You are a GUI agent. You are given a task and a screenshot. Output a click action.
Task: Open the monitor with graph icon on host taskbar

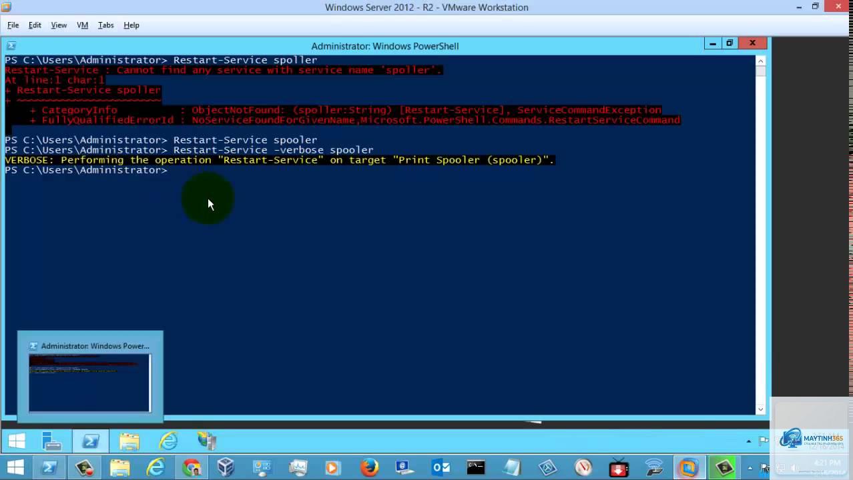[x=298, y=467]
